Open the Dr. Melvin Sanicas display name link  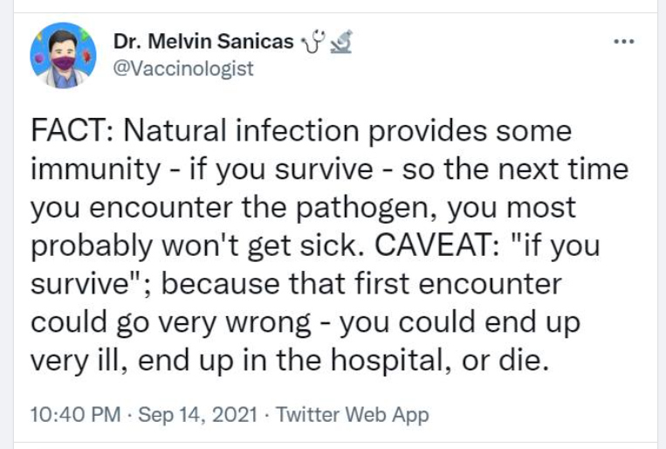coord(203,42)
